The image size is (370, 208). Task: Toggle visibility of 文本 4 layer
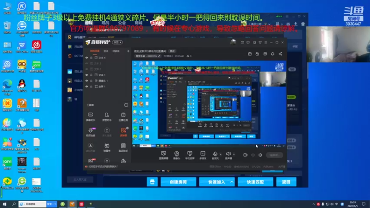[86, 57]
